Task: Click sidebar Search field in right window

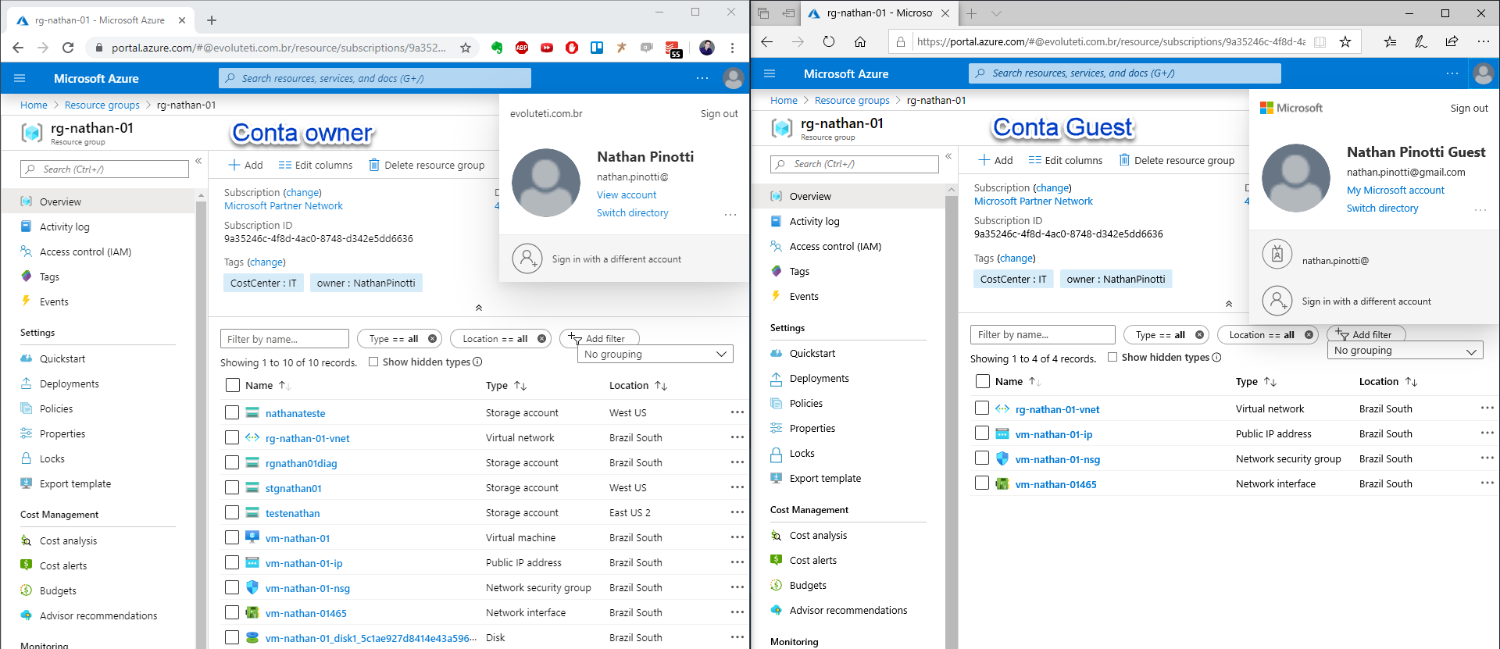Action: click(x=855, y=164)
